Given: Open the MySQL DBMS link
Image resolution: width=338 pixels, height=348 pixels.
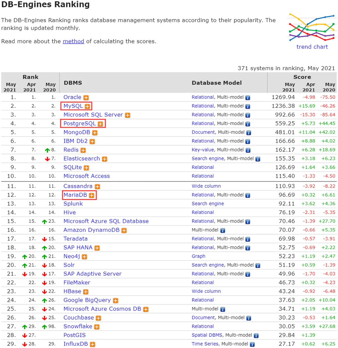Looking at the screenshot, I should (73, 106).
